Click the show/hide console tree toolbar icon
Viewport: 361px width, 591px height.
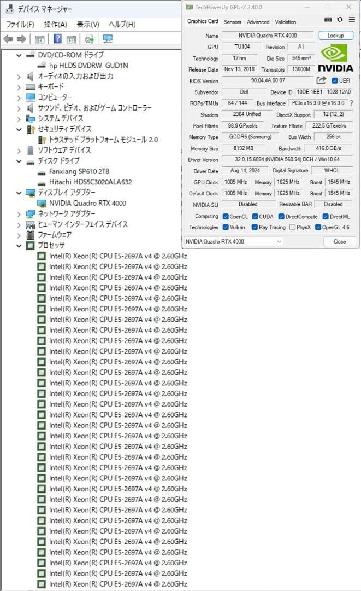(39, 39)
